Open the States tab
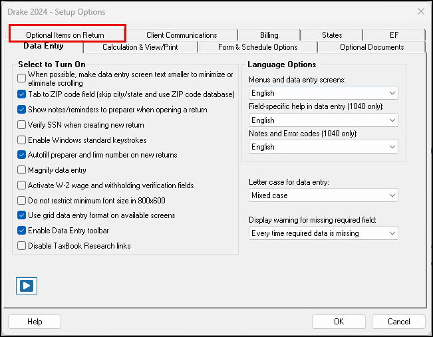This screenshot has height=337, width=433. [332, 35]
